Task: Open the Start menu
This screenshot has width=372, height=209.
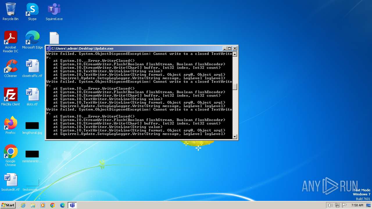Action: [x=8, y=205]
